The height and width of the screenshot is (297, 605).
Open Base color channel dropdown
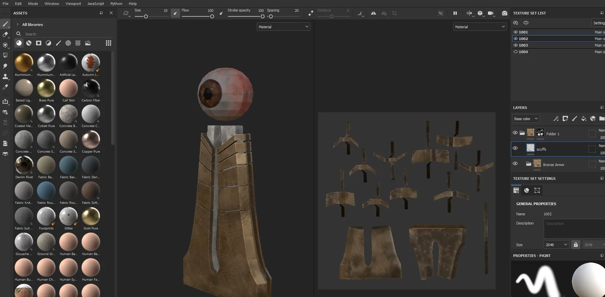coord(526,119)
